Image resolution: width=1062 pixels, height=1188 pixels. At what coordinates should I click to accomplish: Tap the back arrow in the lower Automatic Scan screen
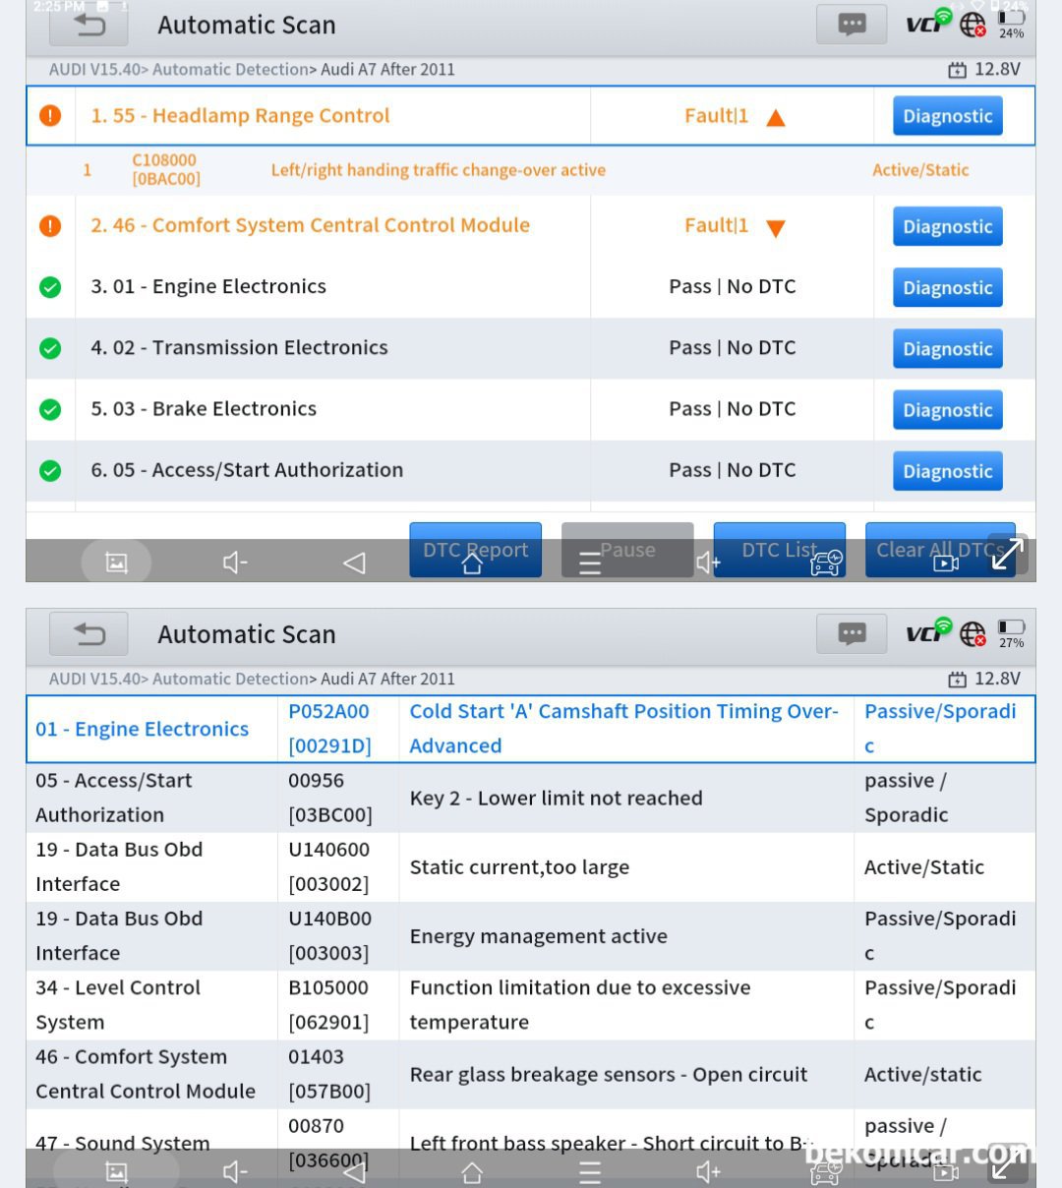[88, 634]
